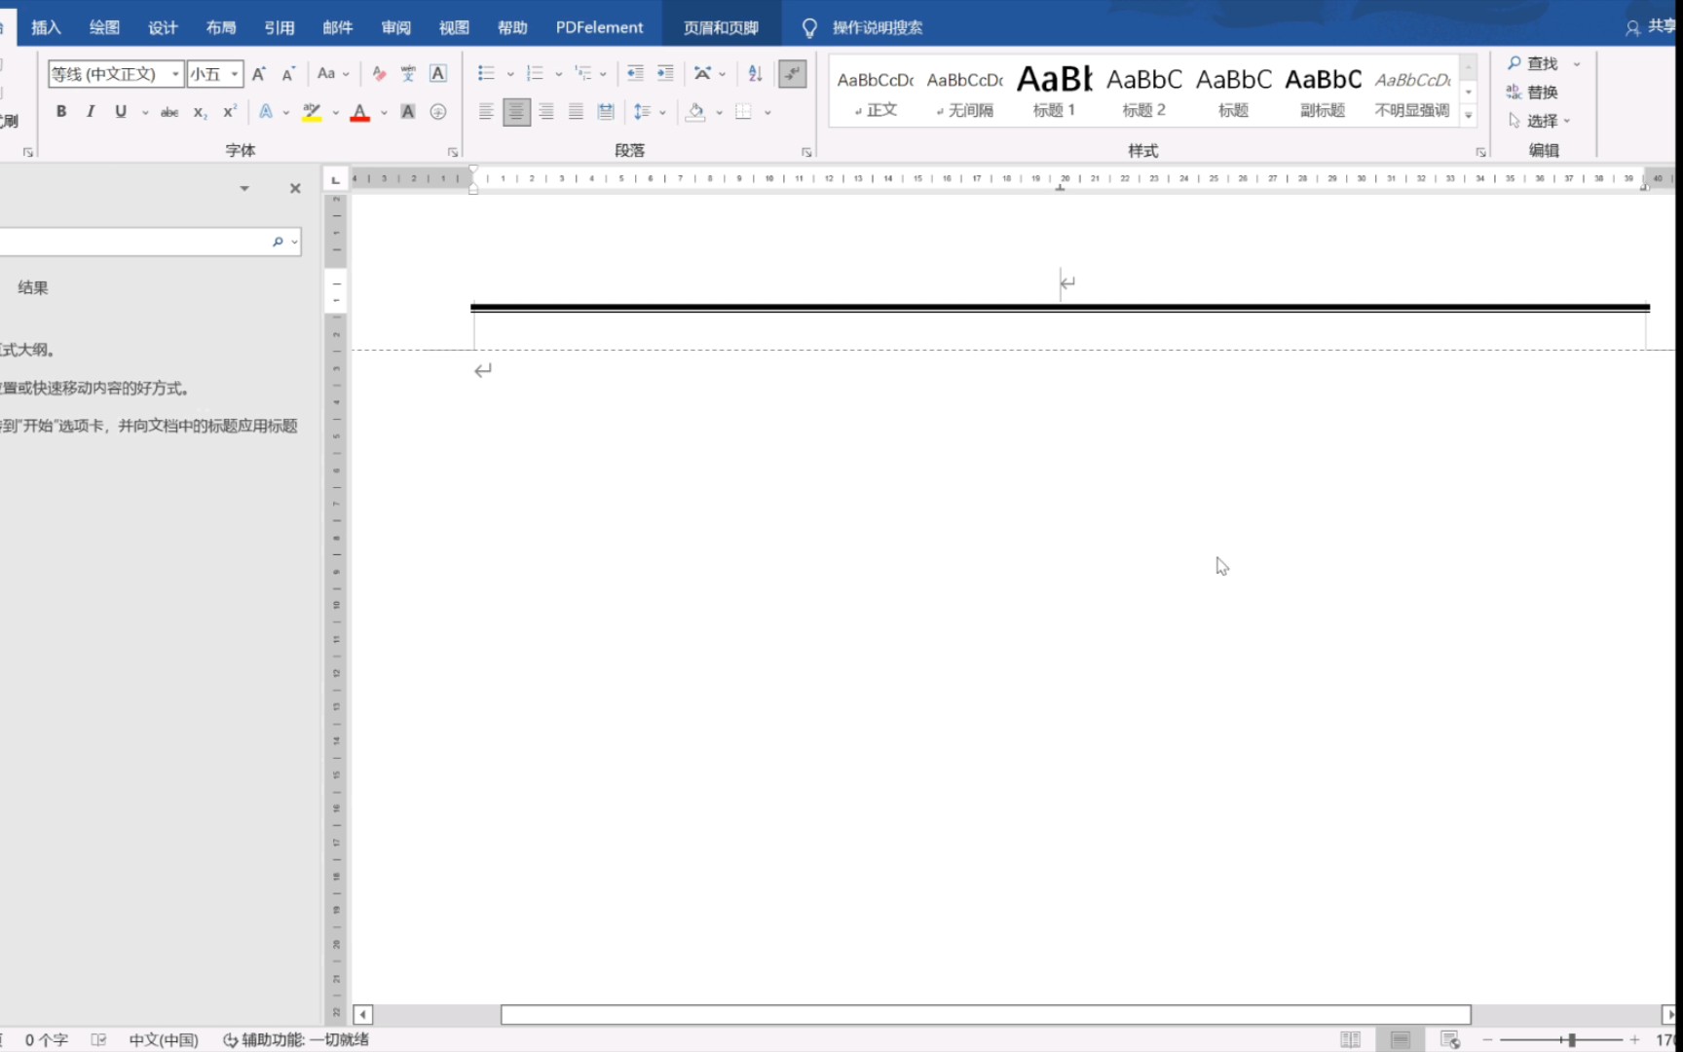
Task: Apply 副标题 style
Action: point(1323,90)
